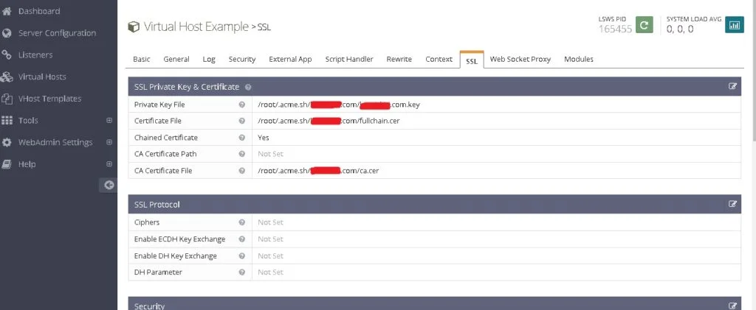
Task: Show help for Certificate File row
Action: 242,121
